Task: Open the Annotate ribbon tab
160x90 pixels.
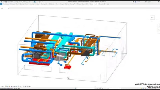Action: [32, 4]
